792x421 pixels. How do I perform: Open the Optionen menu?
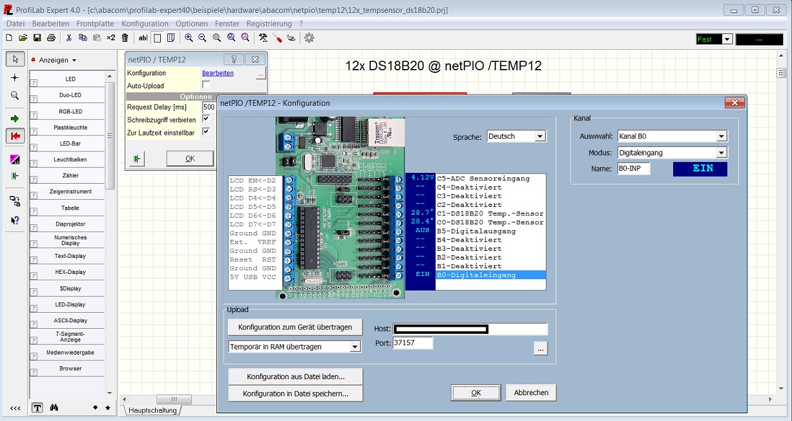(x=192, y=23)
